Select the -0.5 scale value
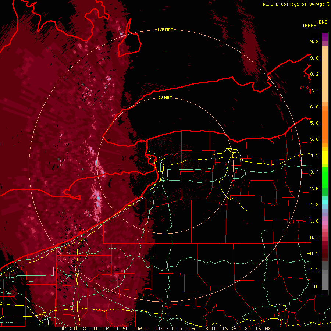The height and width of the screenshot is (331, 331). tap(313, 253)
